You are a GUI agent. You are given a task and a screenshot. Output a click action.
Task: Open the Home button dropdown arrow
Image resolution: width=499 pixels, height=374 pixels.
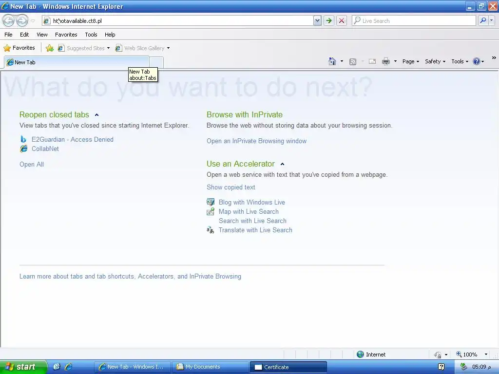[x=342, y=61]
